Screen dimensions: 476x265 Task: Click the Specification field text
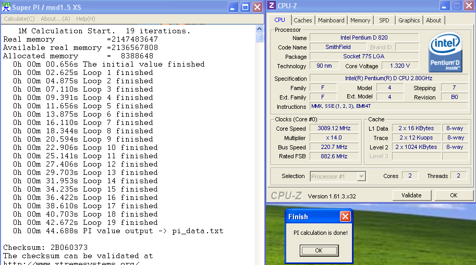tap(388, 78)
